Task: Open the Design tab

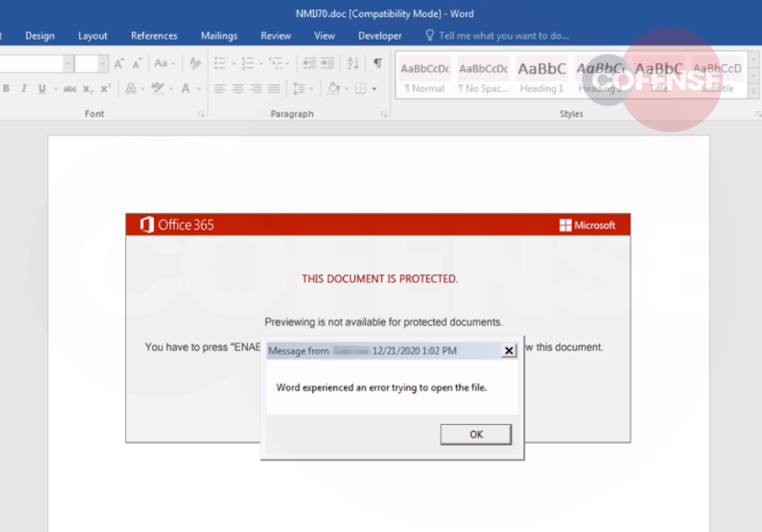Action: click(40, 36)
